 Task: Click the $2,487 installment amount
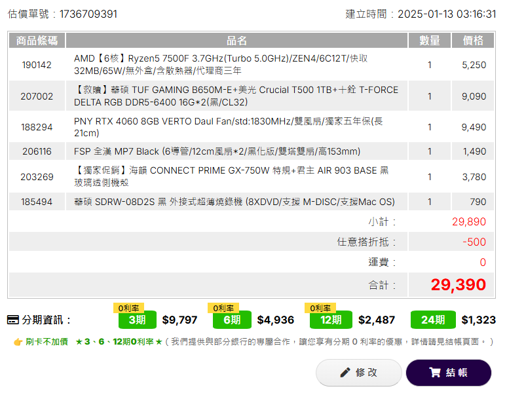point(377,320)
